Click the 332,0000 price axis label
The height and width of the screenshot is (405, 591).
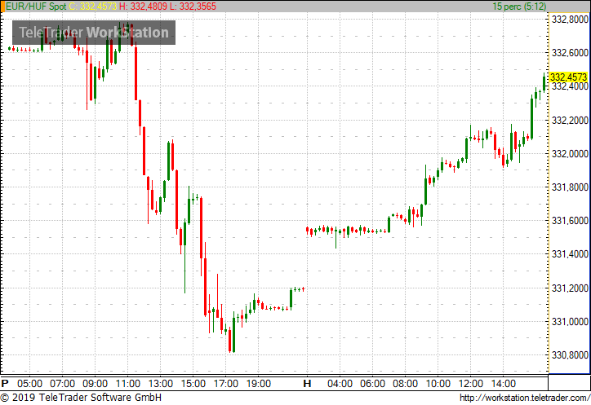tap(570, 153)
